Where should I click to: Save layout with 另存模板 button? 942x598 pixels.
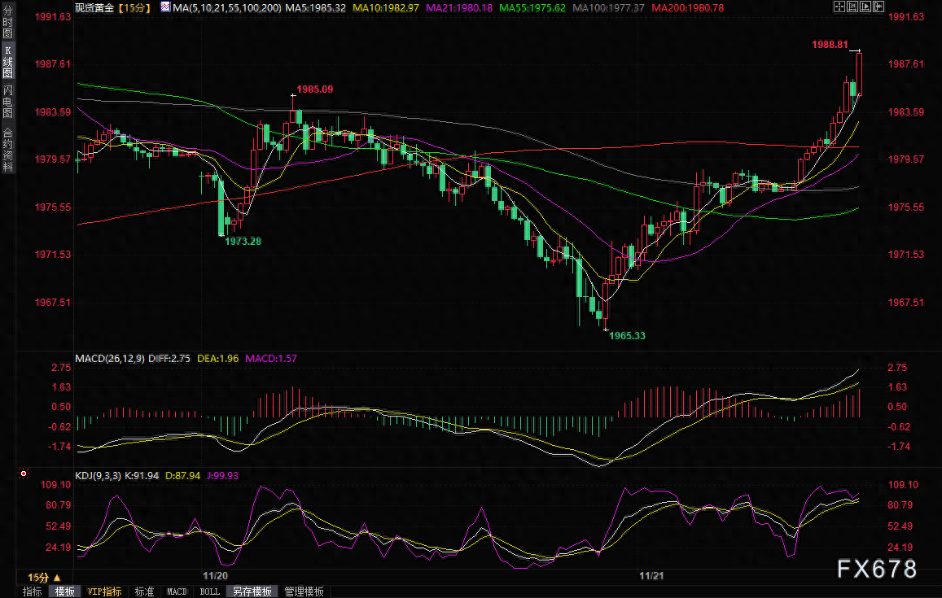pyautogui.click(x=252, y=591)
